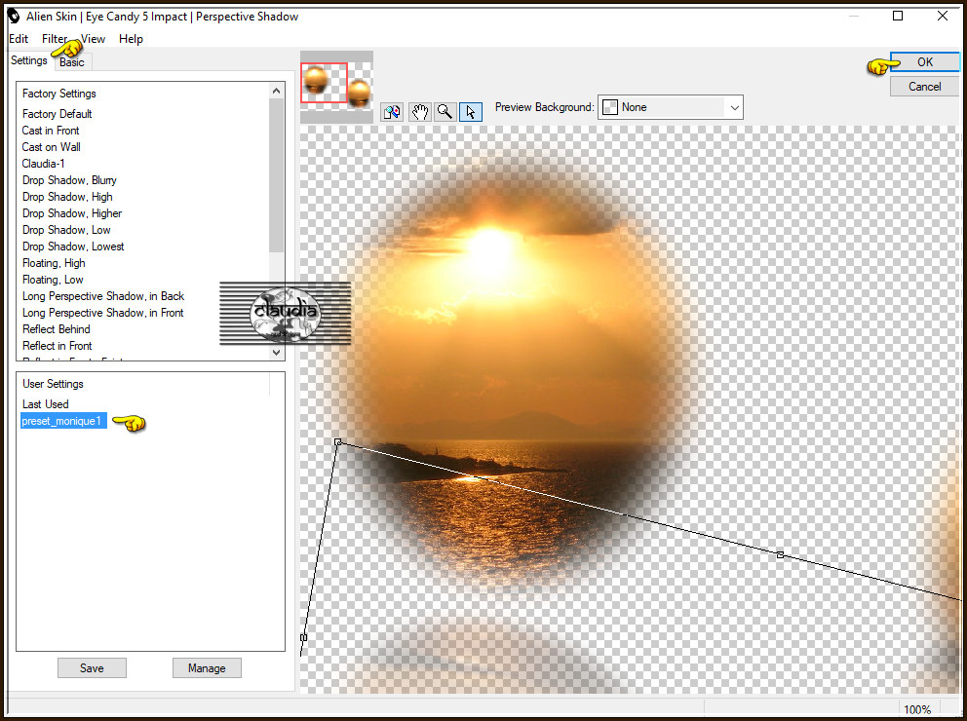Select Drop Shadow, High preset
This screenshot has width=967, height=721.
click(67, 197)
